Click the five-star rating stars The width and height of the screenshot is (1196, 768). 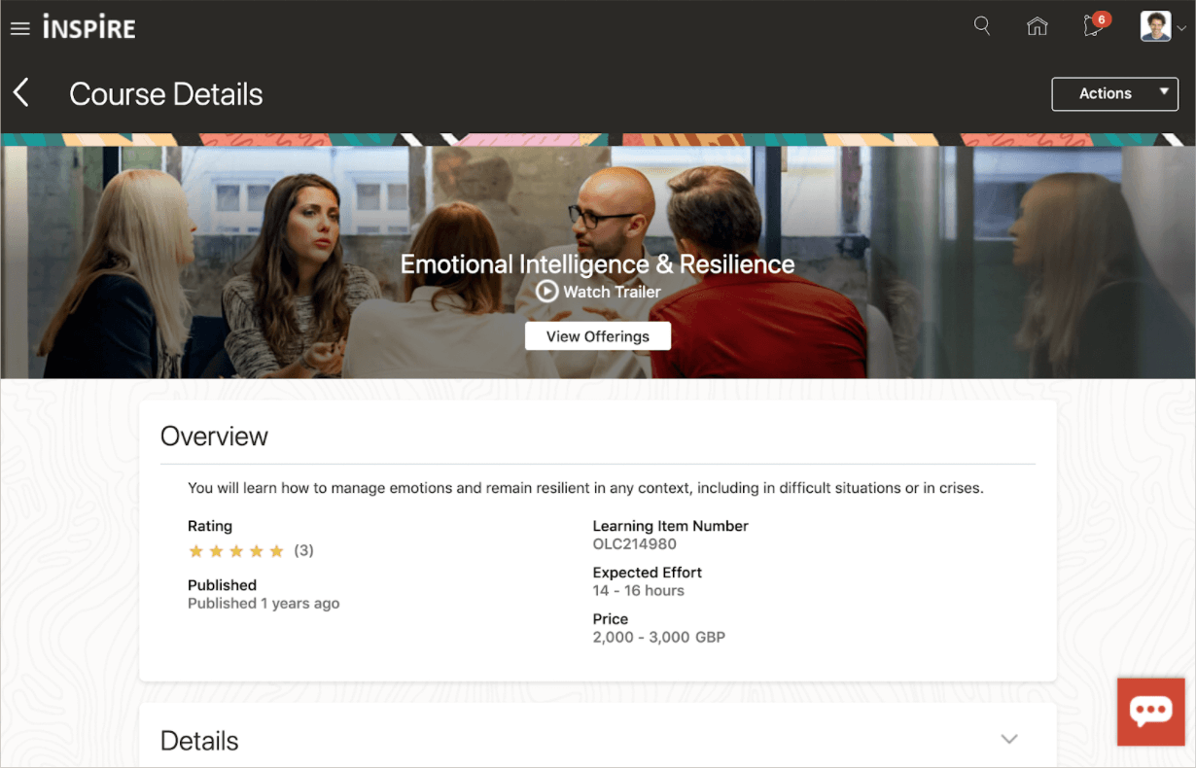click(x=236, y=551)
